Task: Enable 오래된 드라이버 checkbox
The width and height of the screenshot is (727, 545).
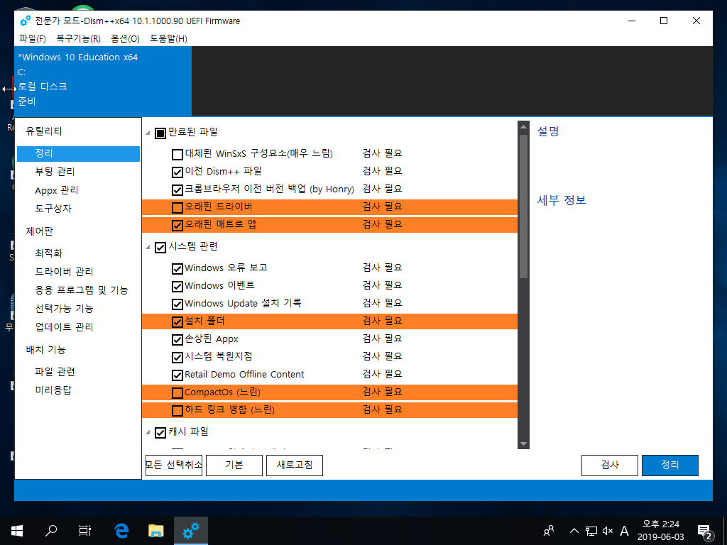Action: [177, 208]
